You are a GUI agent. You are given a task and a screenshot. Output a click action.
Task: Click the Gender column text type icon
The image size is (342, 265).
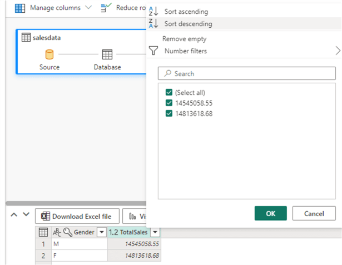click(56, 232)
